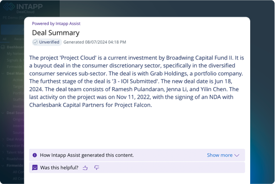Click the Show more link
This screenshot has height=184, width=275.
click(x=220, y=155)
